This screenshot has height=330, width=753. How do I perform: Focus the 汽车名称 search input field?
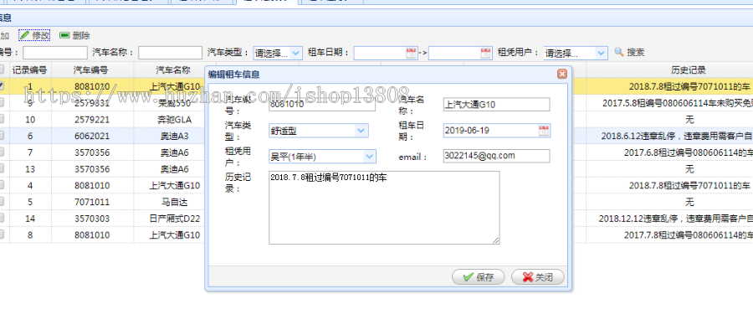171,53
